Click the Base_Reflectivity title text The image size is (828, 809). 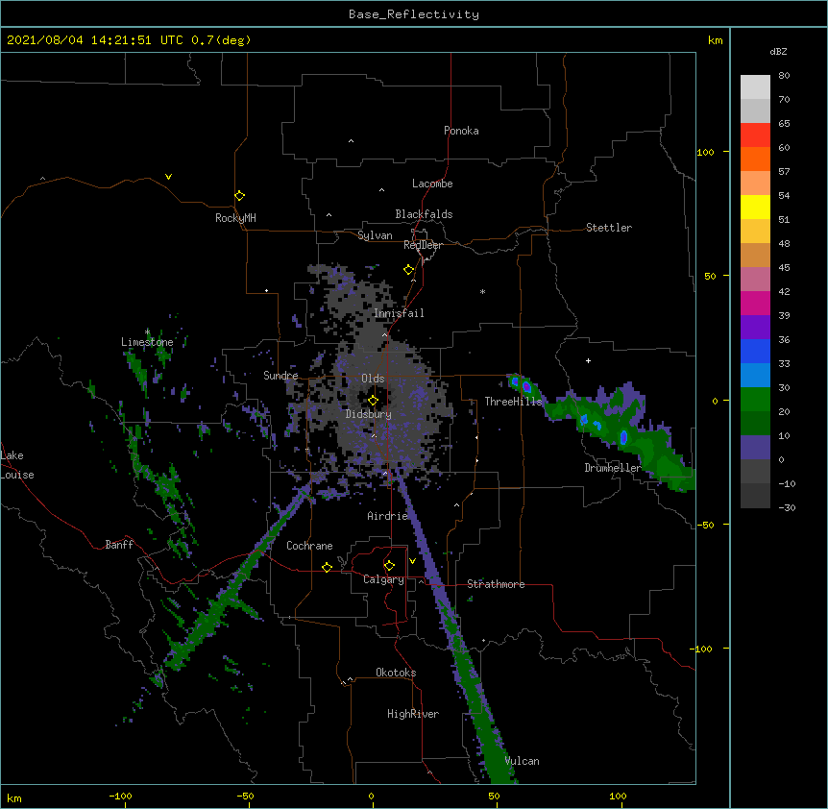click(414, 14)
